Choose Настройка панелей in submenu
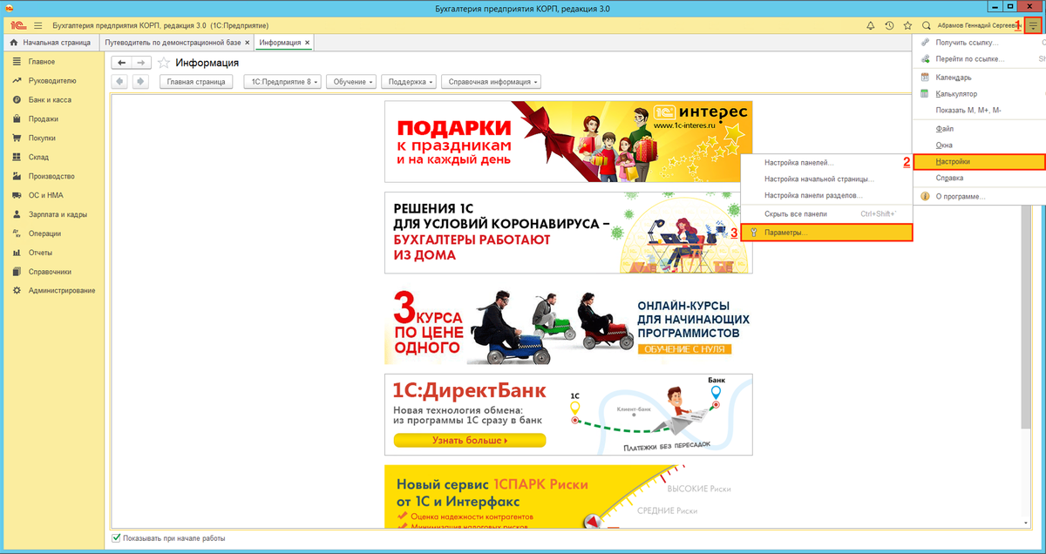Screen dimensions: 1046x554 click(x=826, y=163)
